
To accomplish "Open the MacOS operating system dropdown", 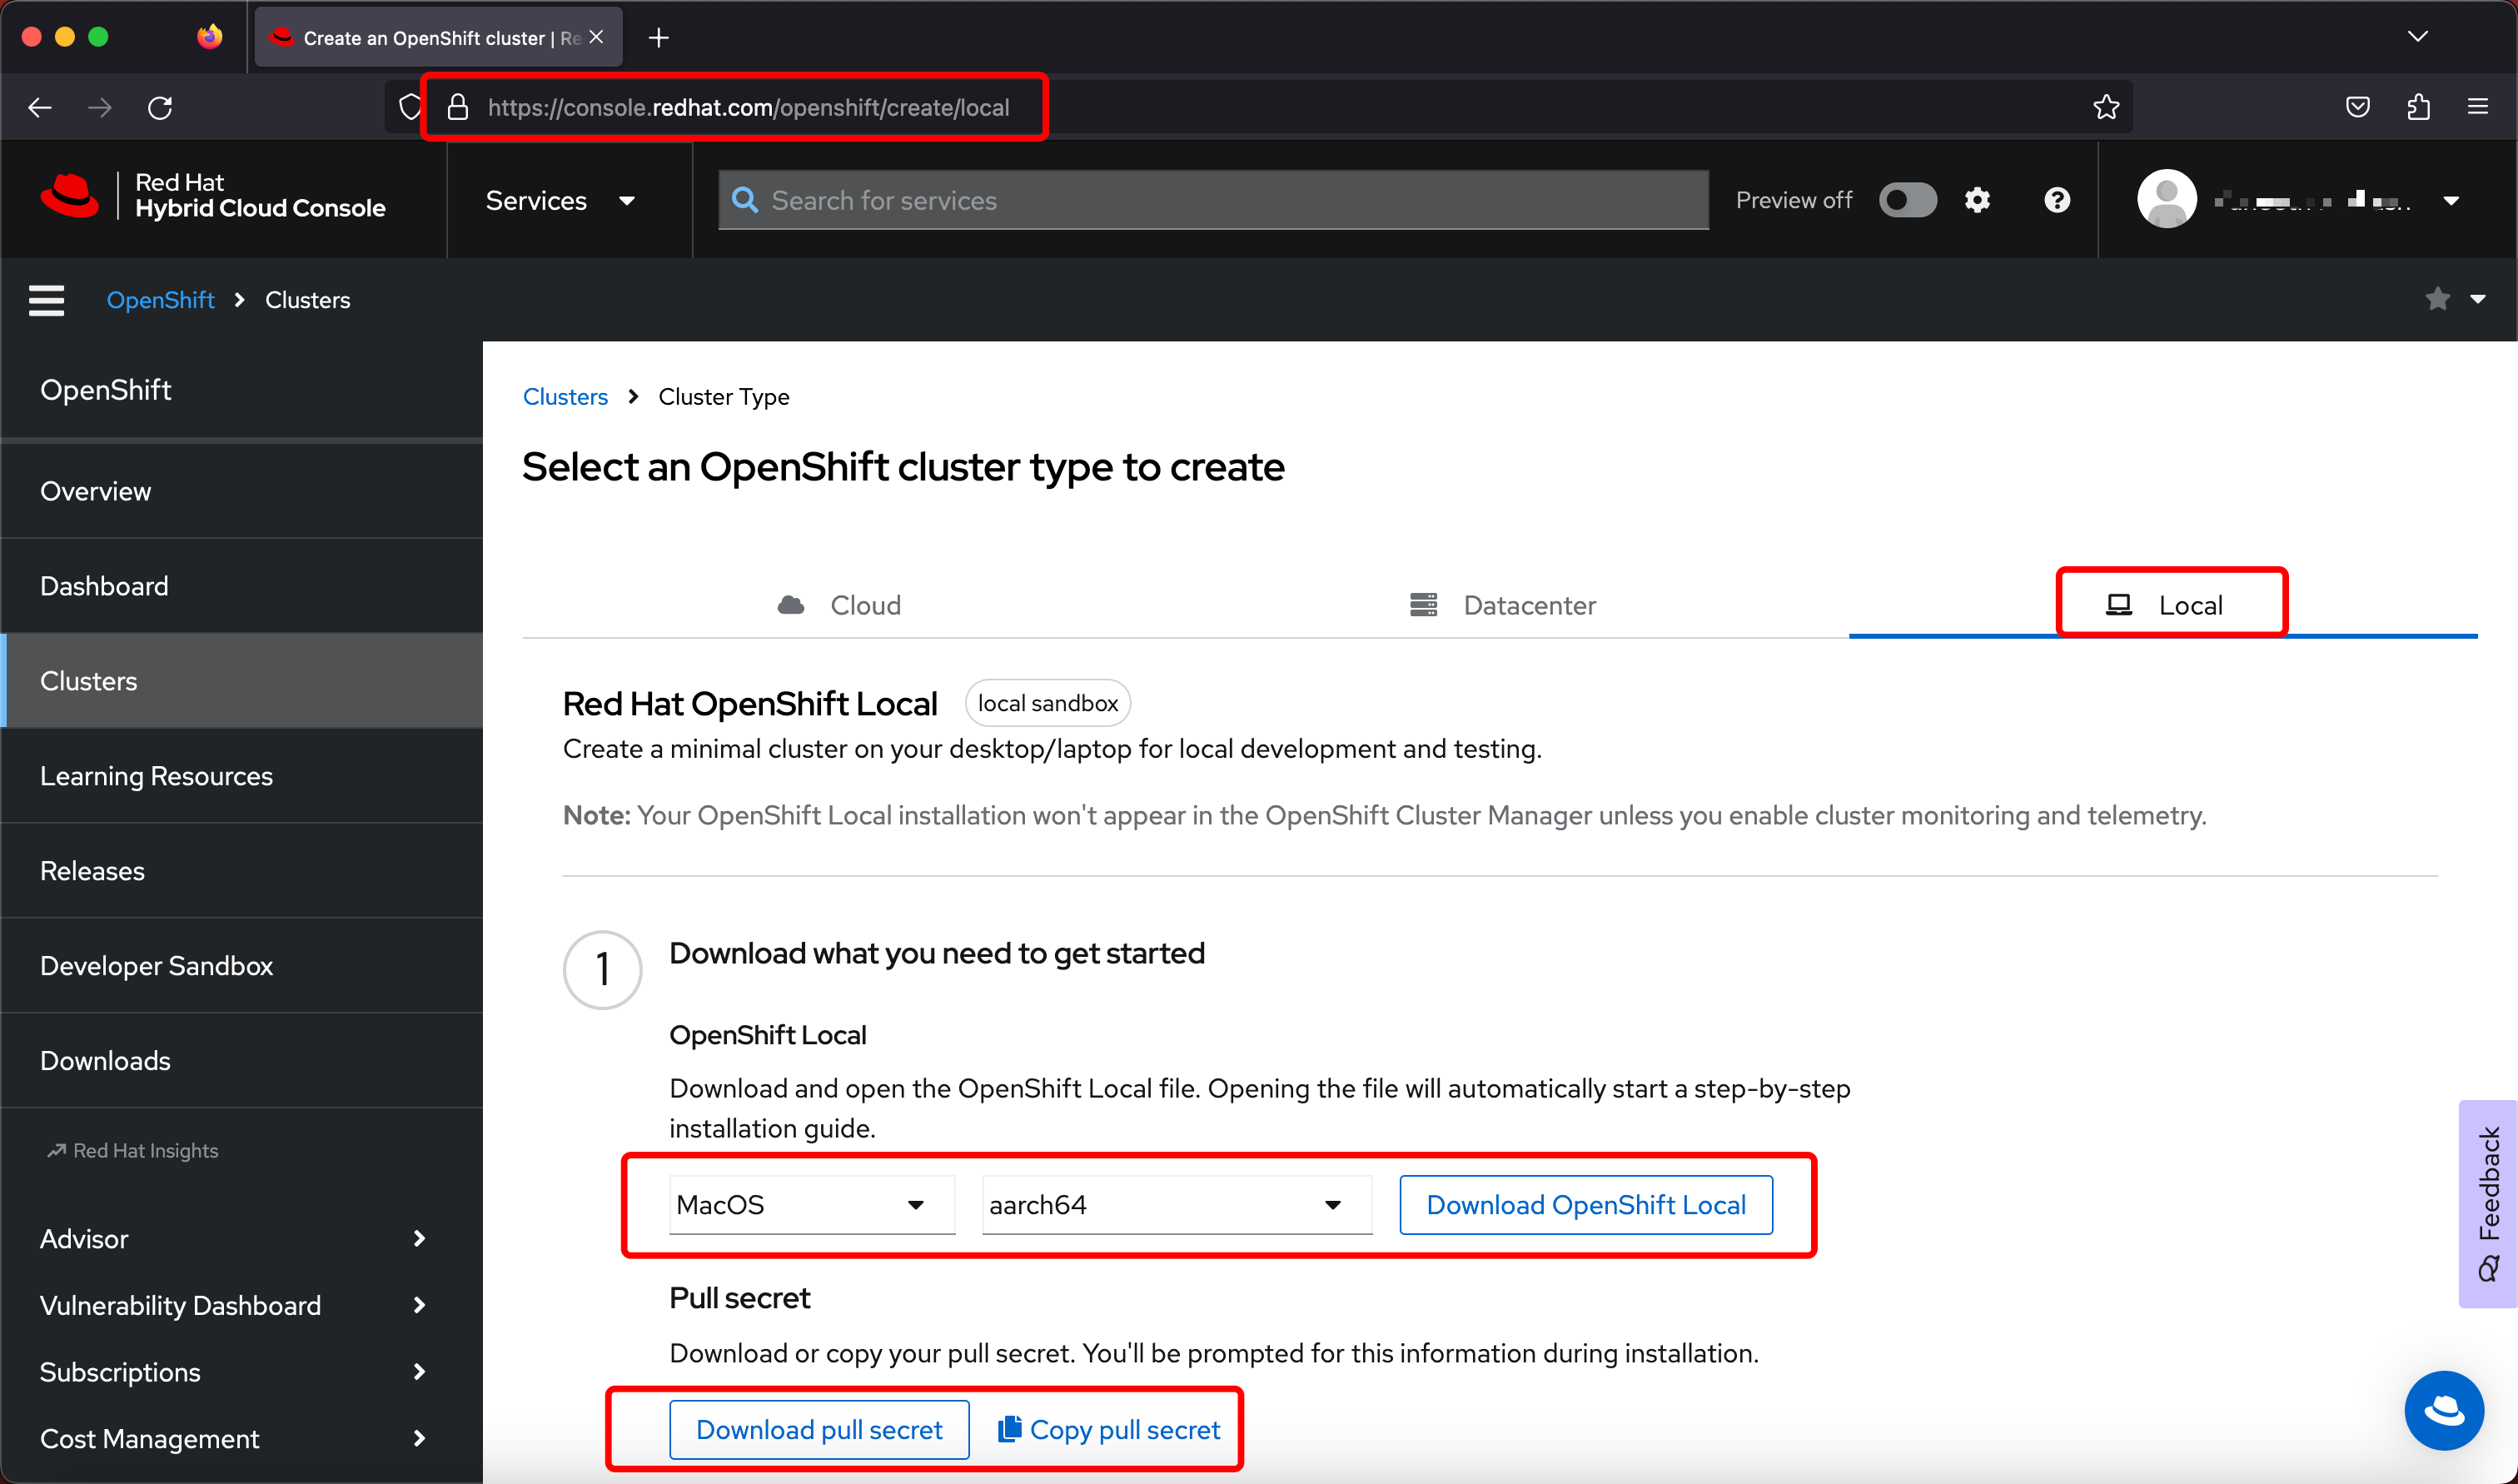I will coord(811,1204).
